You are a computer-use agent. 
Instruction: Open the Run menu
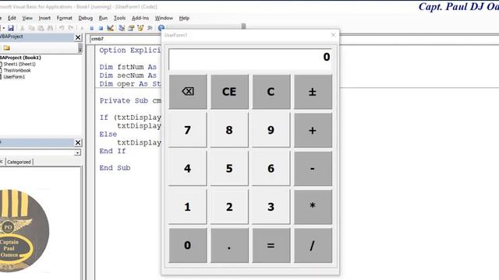tap(103, 18)
